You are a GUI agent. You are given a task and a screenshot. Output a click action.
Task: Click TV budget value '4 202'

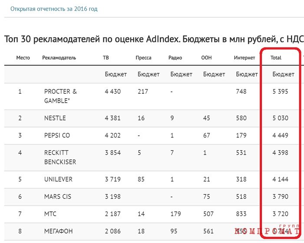pyautogui.click(x=112, y=135)
